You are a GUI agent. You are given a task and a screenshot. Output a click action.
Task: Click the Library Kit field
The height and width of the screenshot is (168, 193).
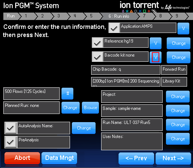click(174, 82)
